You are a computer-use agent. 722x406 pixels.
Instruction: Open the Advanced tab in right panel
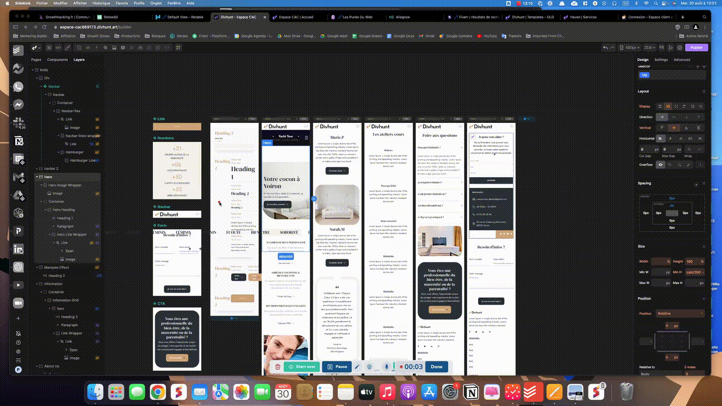point(681,60)
